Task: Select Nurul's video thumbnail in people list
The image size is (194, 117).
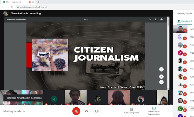Action: [x=180, y=29]
